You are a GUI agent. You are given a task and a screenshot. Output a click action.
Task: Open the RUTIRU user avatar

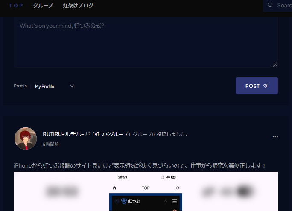[x=26, y=139]
